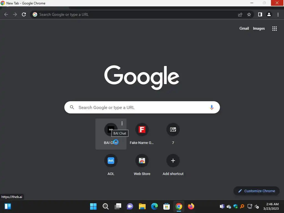284x213 pixels.
Task: Open Microsoft Teams tray icon
Action: pos(222,206)
